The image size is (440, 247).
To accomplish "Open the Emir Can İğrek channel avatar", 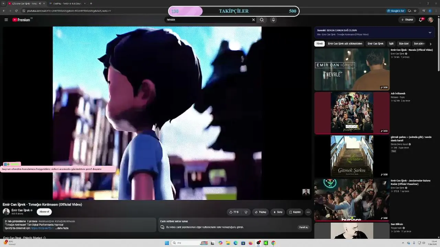I will [6, 212].
